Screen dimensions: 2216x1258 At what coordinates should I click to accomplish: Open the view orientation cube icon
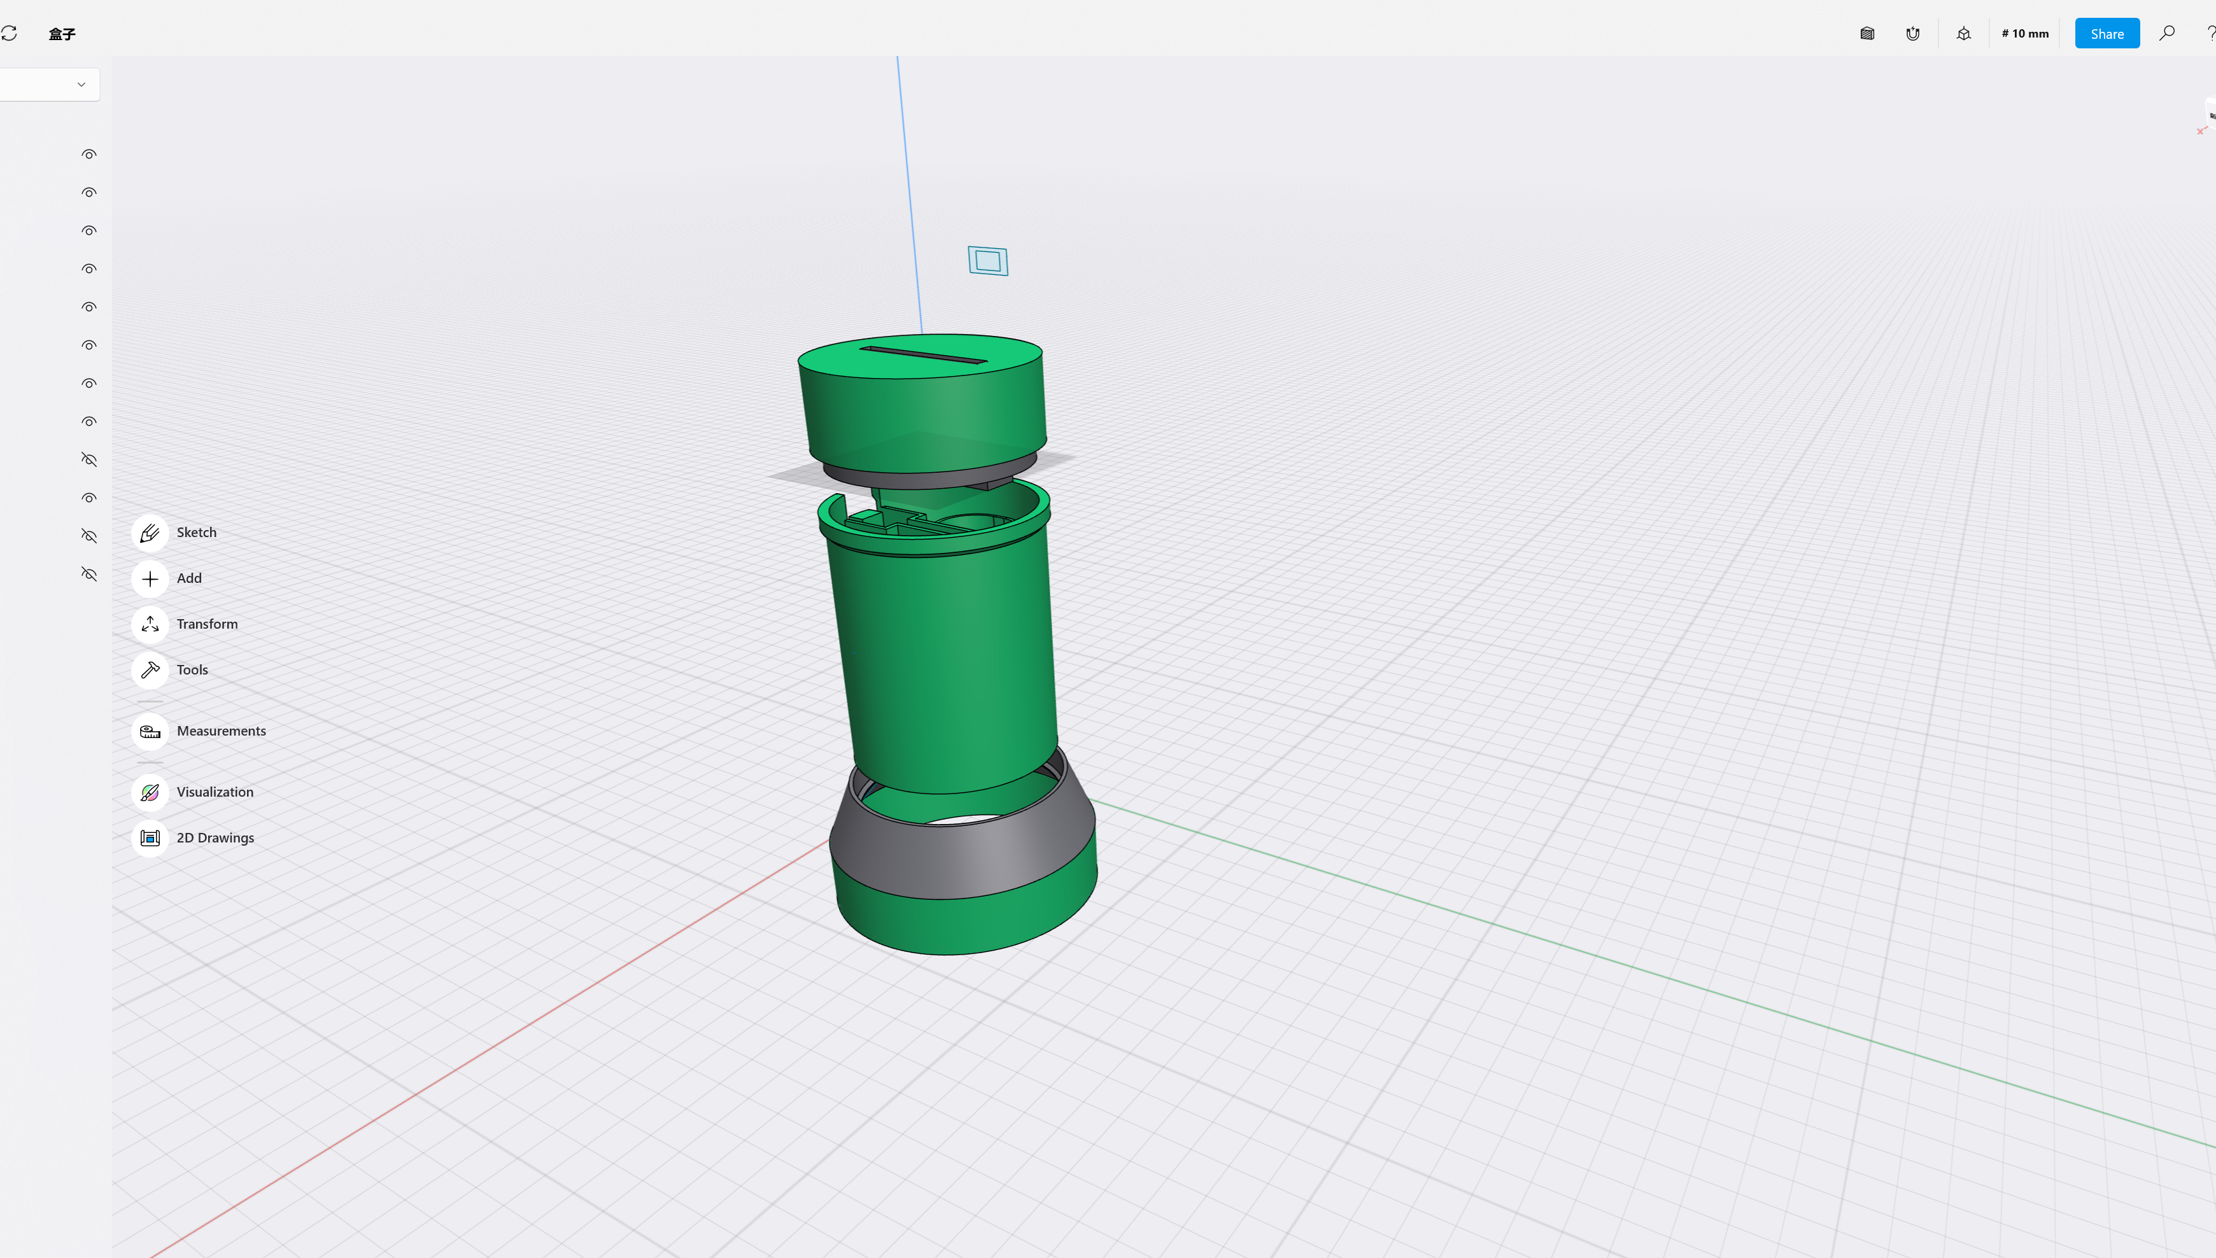1964,34
